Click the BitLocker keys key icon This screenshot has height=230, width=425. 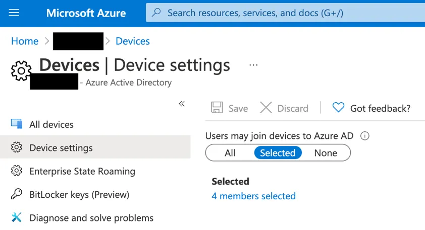(x=17, y=194)
